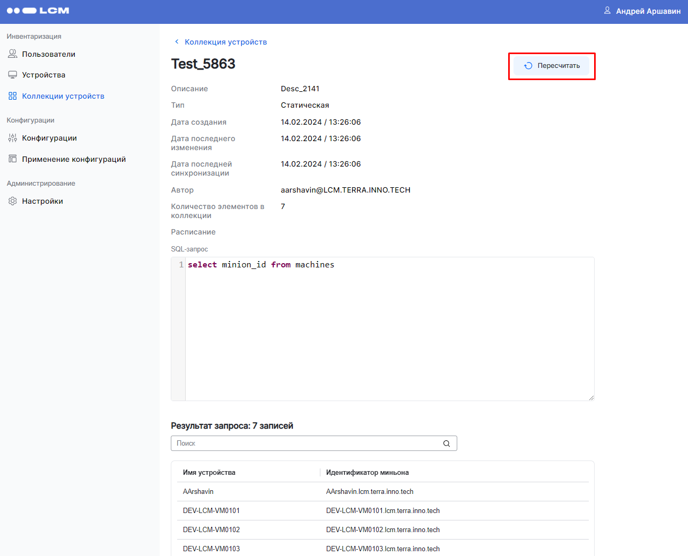The height and width of the screenshot is (556, 688).
Task: Click inside the SQL query editor
Action: point(389,329)
